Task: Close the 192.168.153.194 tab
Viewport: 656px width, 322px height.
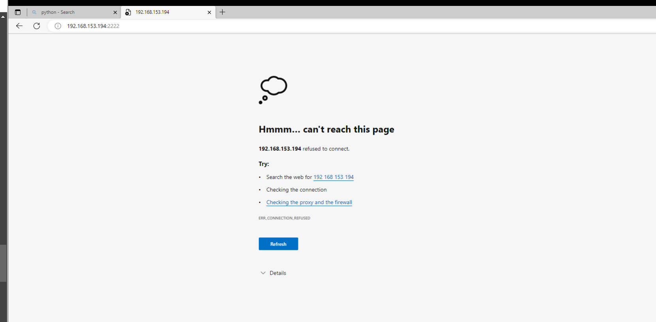Action: coord(209,13)
